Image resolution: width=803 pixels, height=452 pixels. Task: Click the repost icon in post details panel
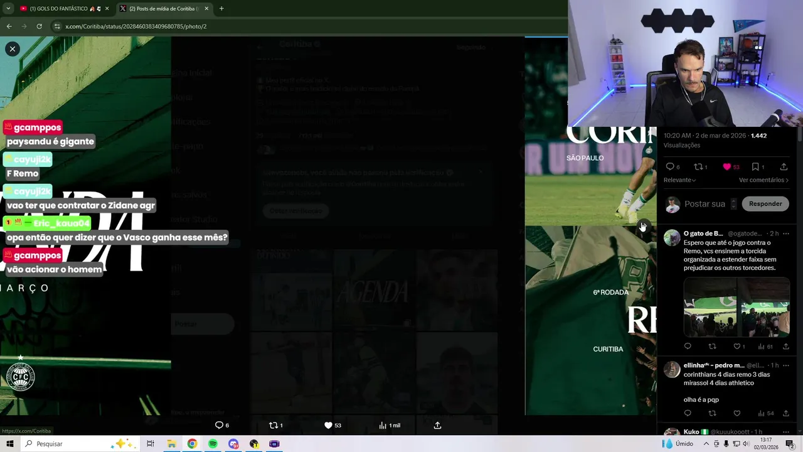tap(698, 166)
